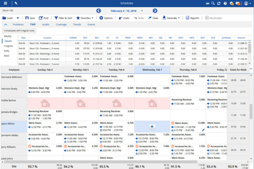Edit Jason Wilson's Thursday shift with pencil
The width and height of the screenshot is (254, 169).
click(x=203, y=130)
